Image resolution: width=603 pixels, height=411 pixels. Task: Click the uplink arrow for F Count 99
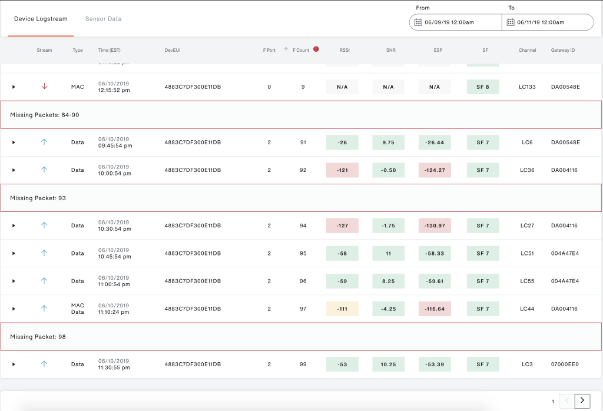point(44,364)
